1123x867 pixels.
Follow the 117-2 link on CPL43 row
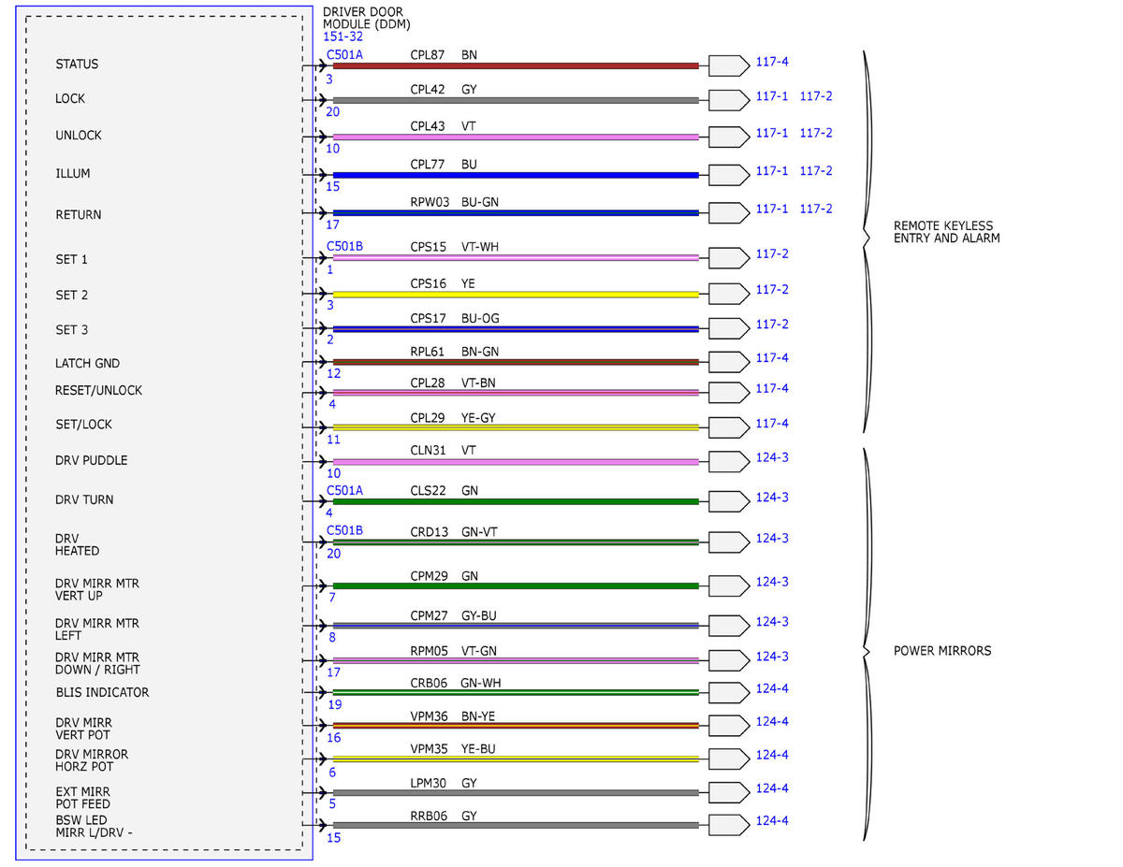click(x=816, y=133)
